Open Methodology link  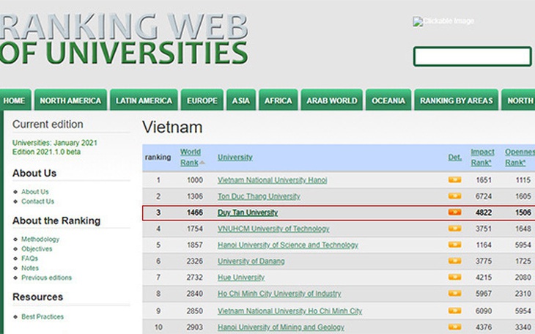40,240
